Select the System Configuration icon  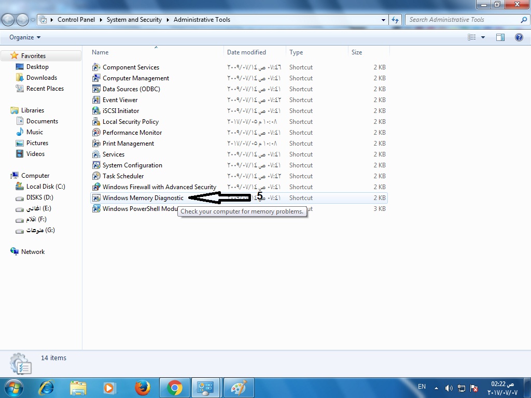(x=96, y=165)
